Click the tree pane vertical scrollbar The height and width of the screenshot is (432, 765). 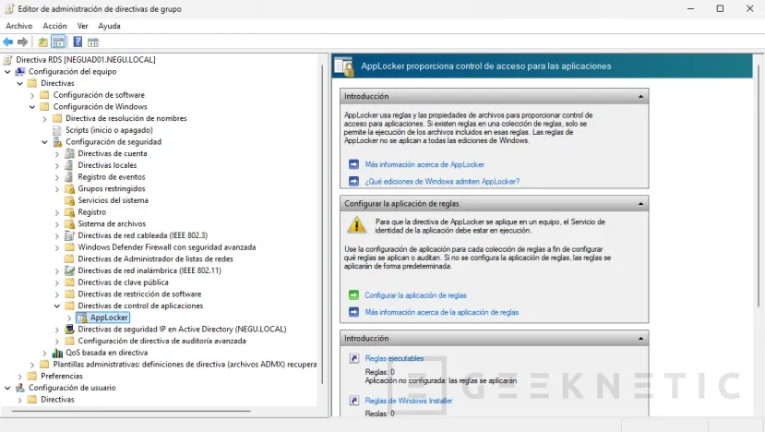(x=322, y=224)
